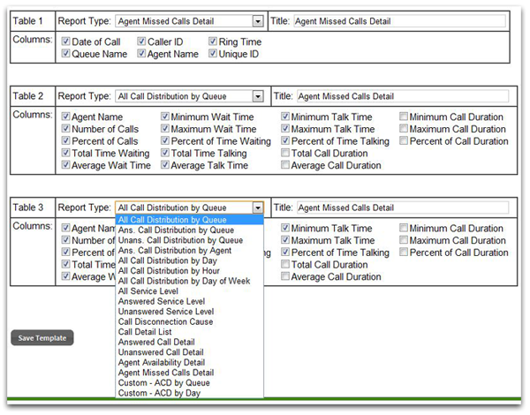Enable Minimum Call Duration in Table 2
530x415 pixels.
[404, 117]
